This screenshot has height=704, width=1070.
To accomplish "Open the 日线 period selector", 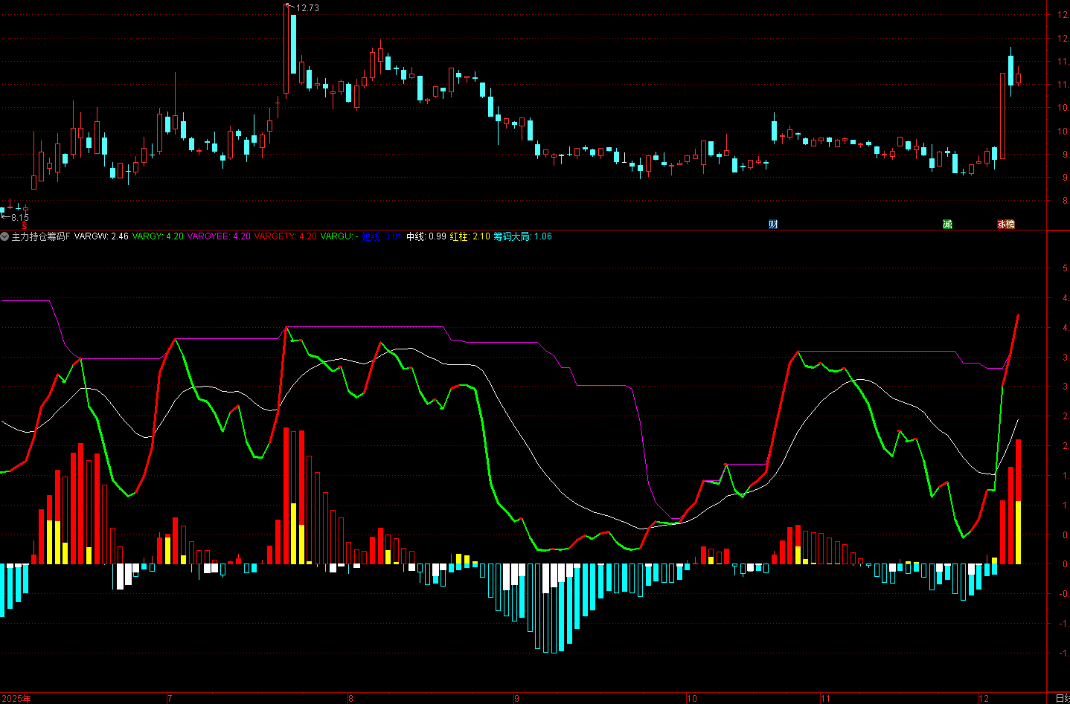I will (1063, 698).
